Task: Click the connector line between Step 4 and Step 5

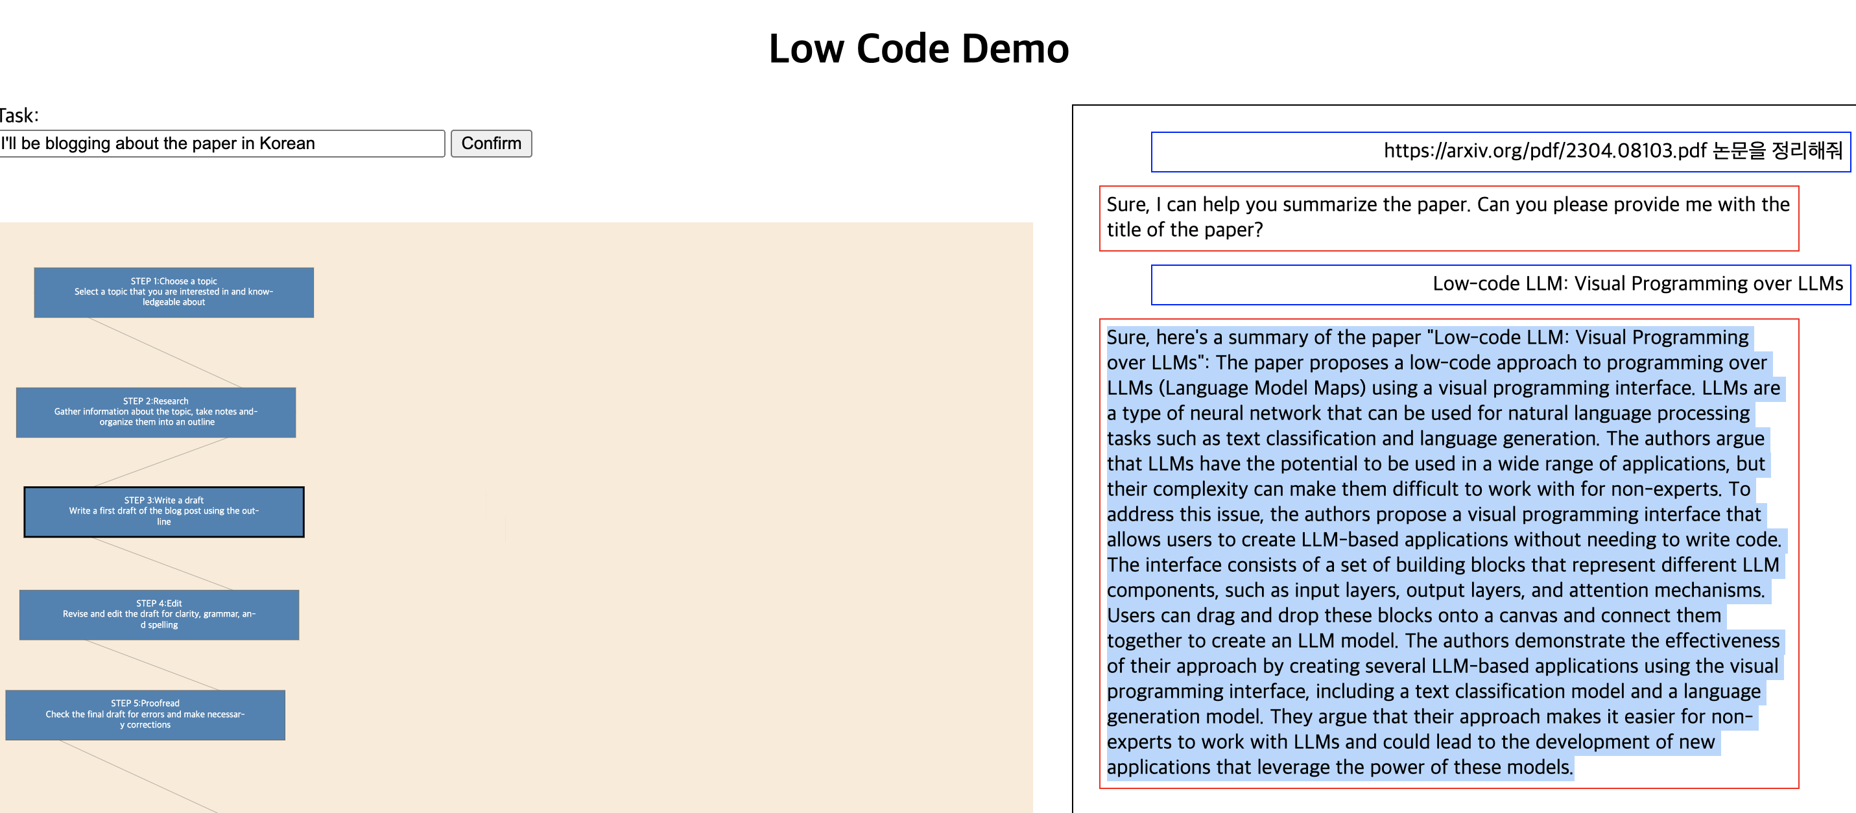Action: click(153, 665)
